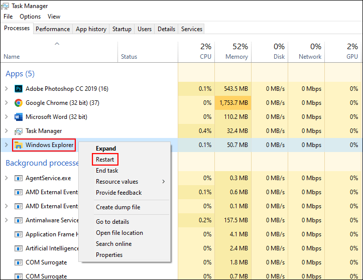Click the Task Manager row icon
Image resolution: width=363 pixels, height=280 pixels.
pos(19,131)
